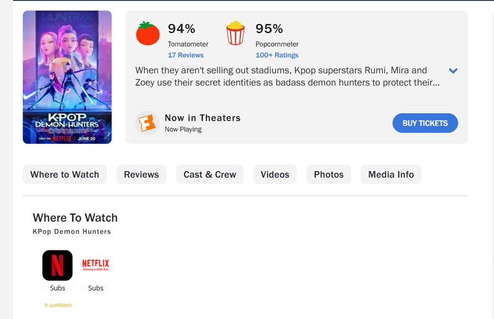Expand the movie synopsis with the chevron

(453, 71)
